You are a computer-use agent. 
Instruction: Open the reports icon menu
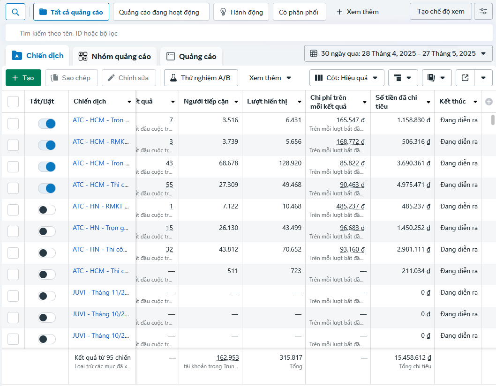[x=436, y=78]
